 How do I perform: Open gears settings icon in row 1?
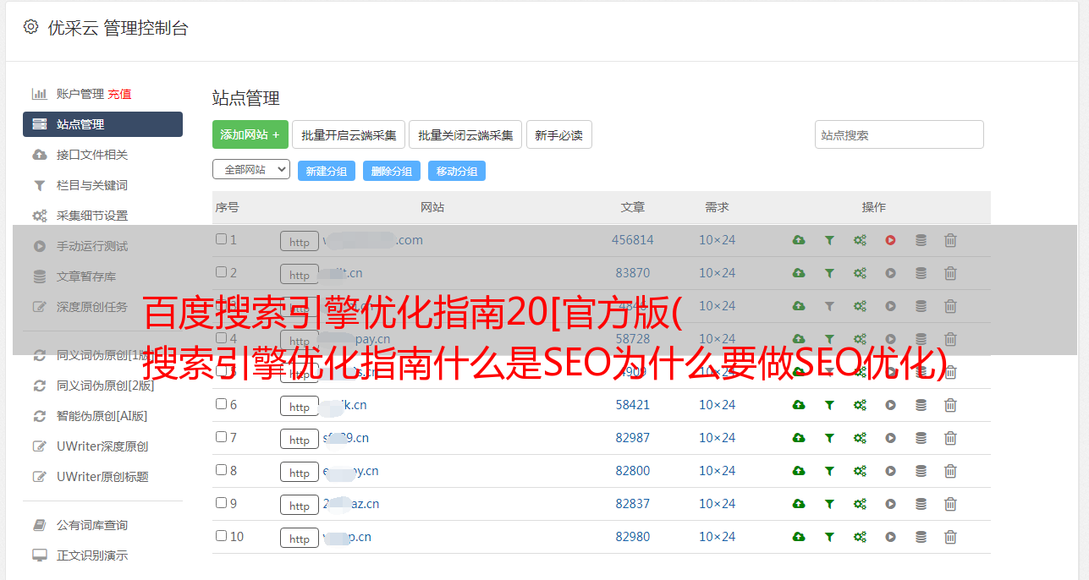pos(860,240)
